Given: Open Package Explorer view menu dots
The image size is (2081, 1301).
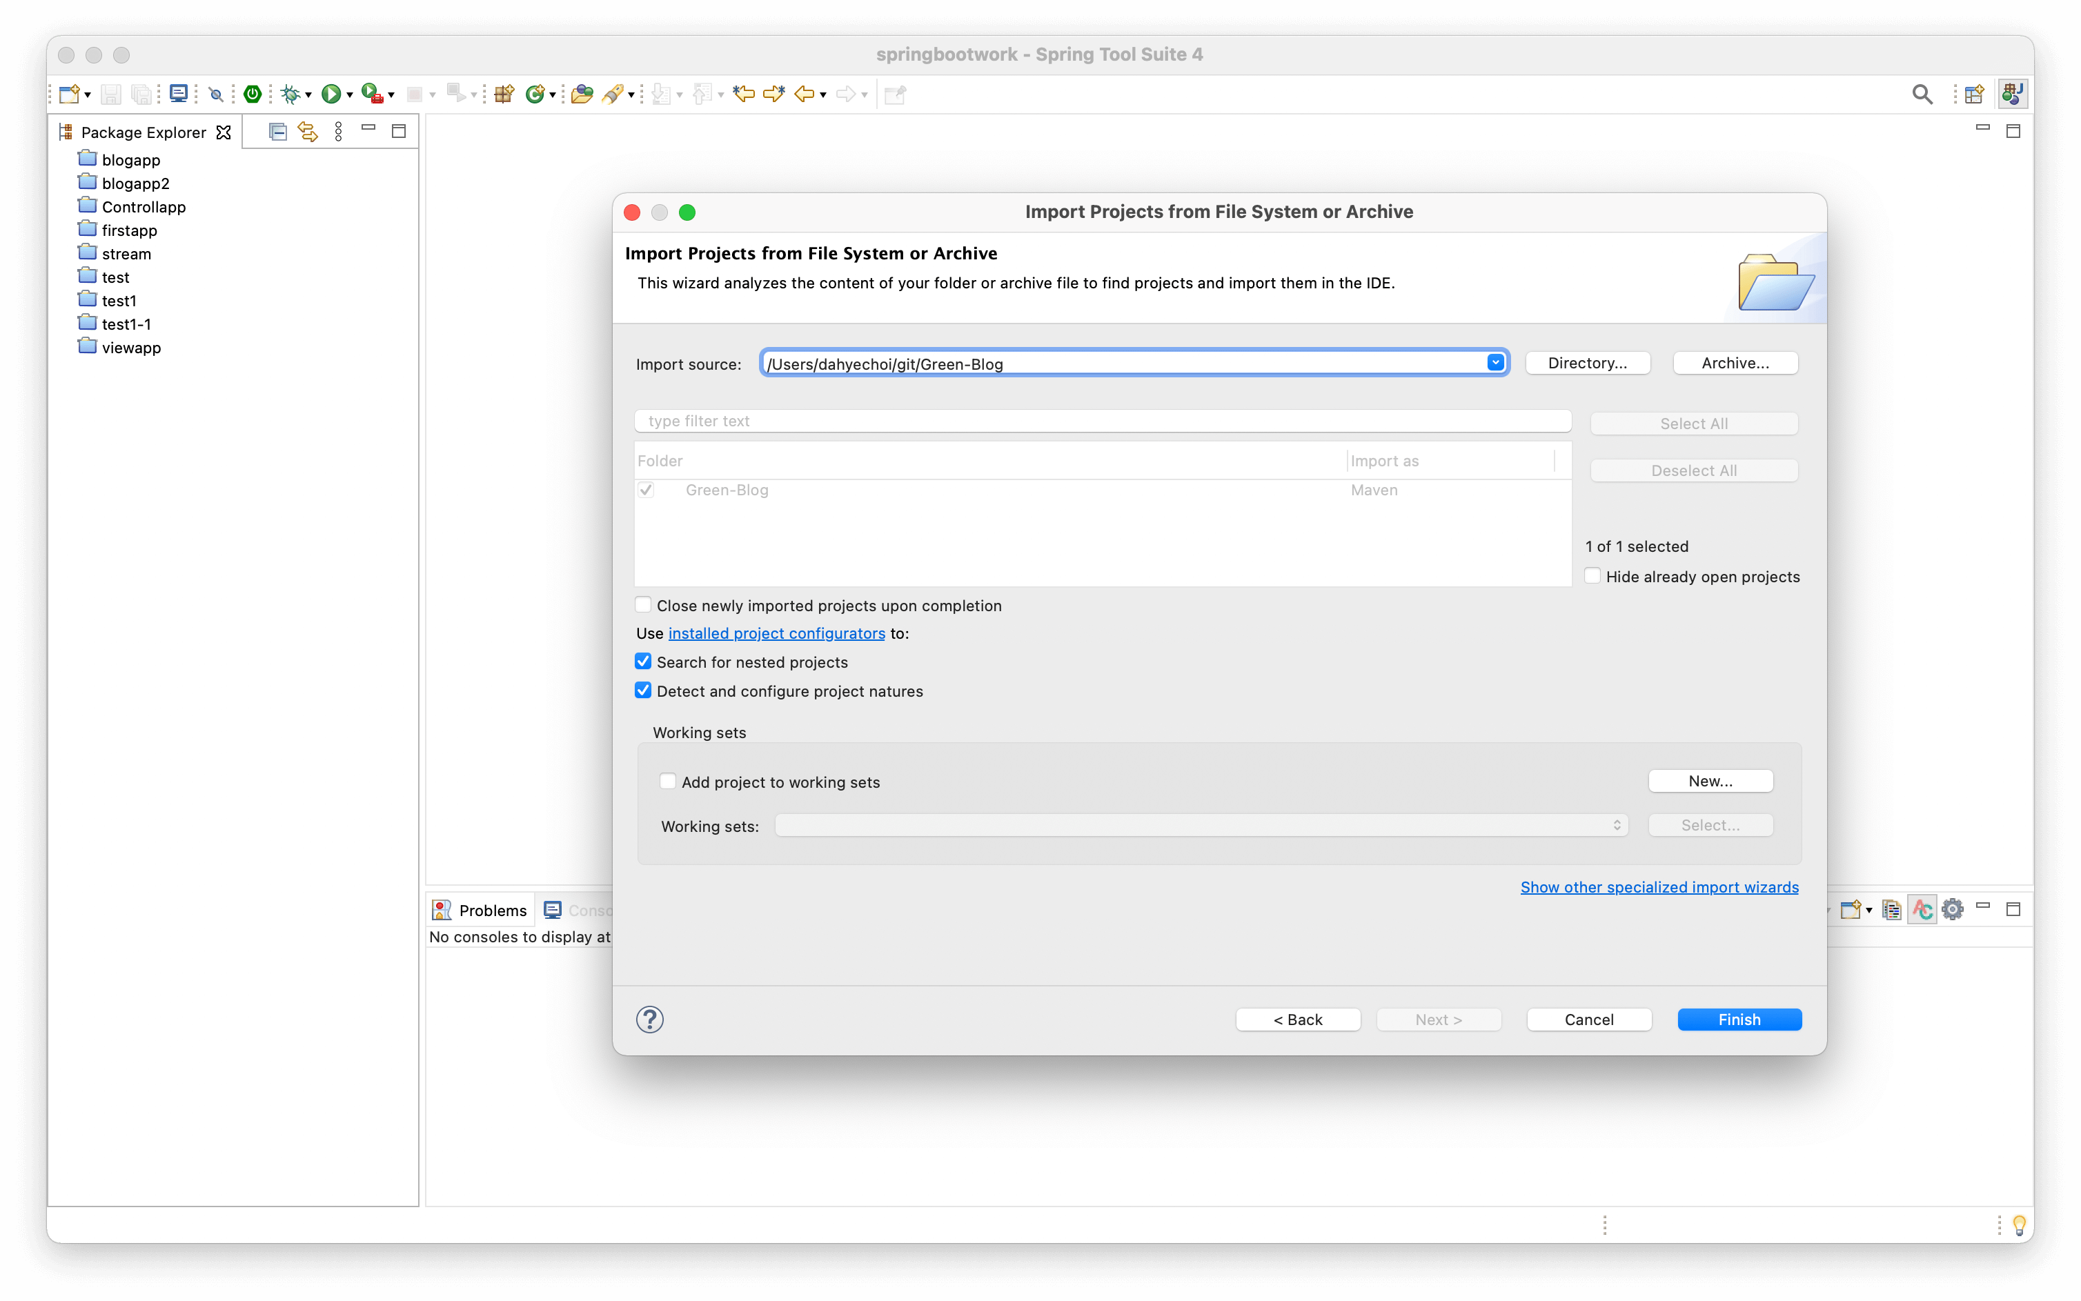Looking at the screenshot, I should 338,132.
